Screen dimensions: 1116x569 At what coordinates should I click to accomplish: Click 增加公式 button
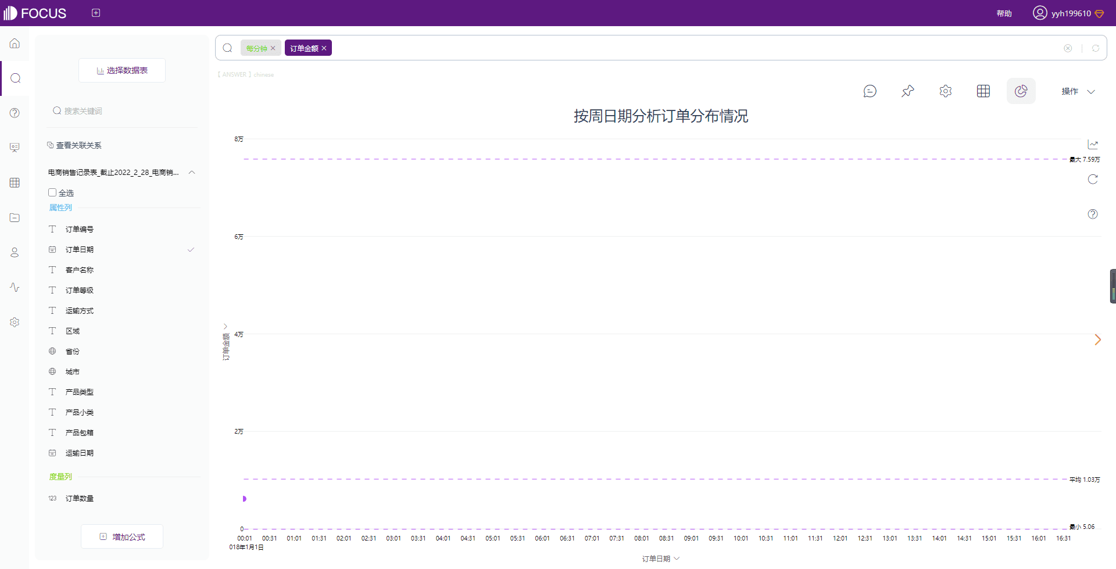(122, 536)
